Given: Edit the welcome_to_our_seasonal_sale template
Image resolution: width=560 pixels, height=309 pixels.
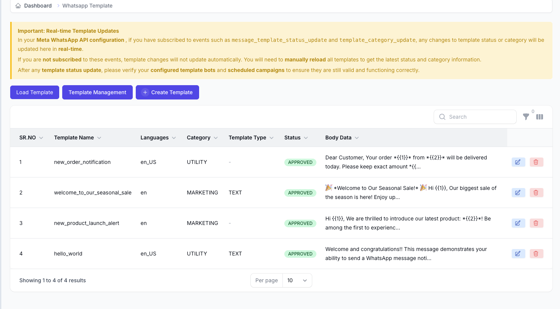Looking at the screenshot, I should pyautogui.click(x=518, y=193).
